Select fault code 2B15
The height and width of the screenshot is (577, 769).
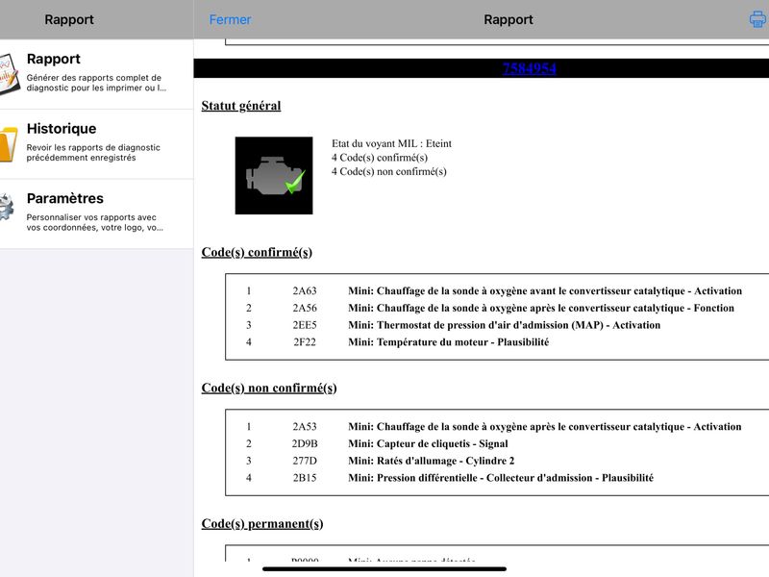pyautogui.click(x=305, y=478)
